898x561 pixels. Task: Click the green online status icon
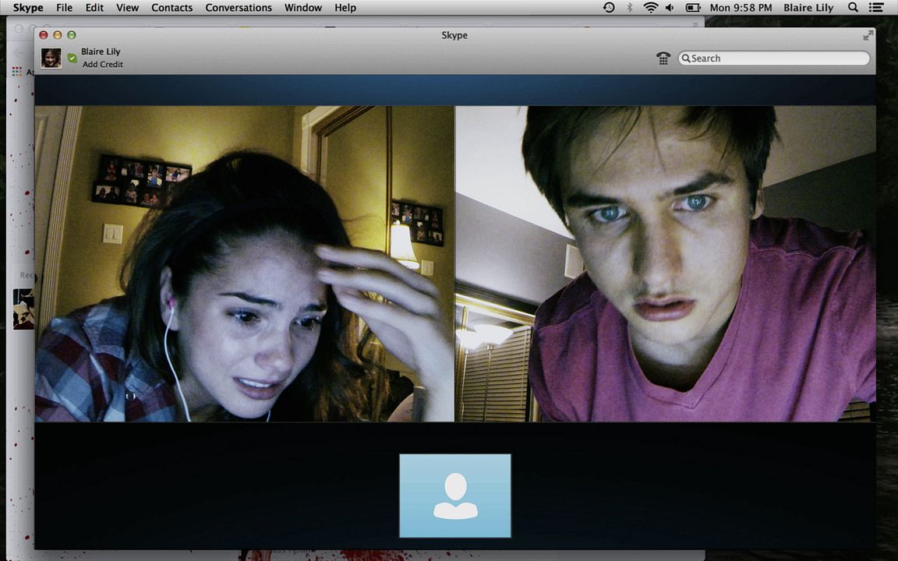72,58
